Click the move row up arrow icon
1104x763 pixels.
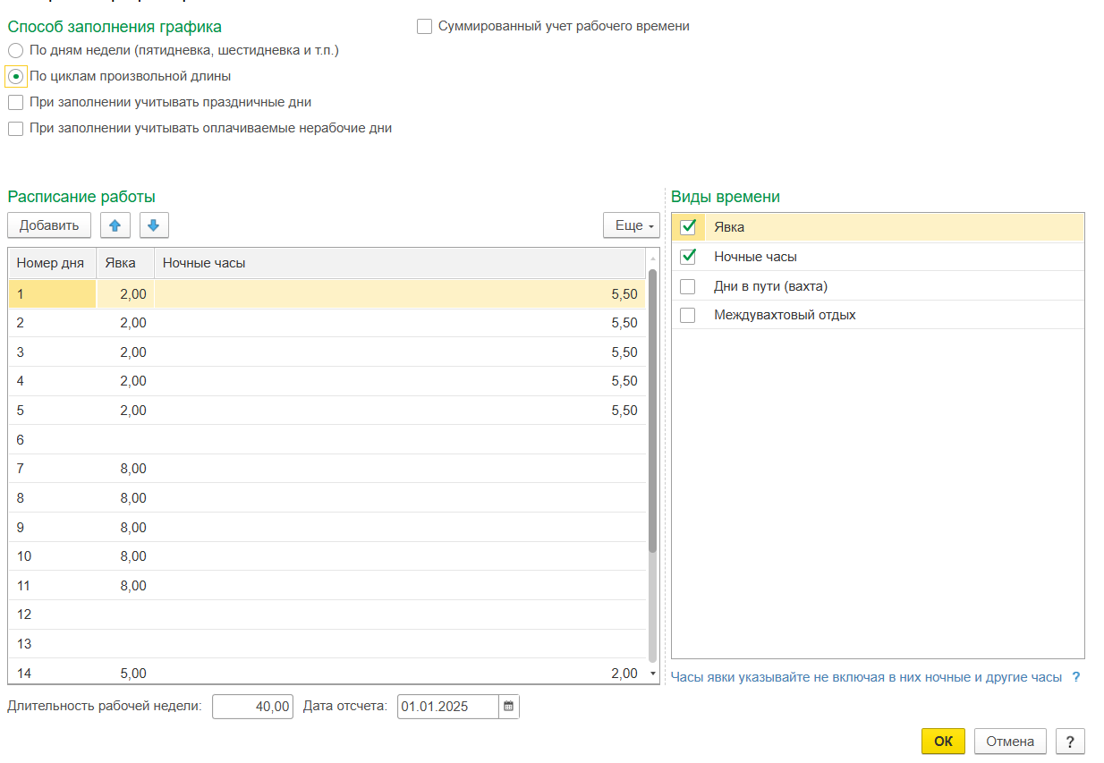[x=115, y=225]
